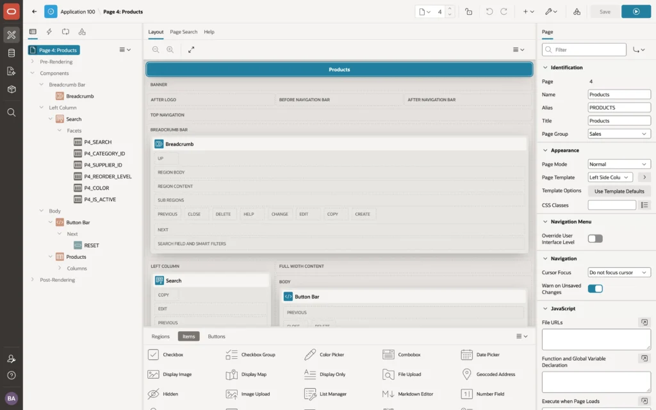
Task: Open gallery options hamburger menu
Action: (521, 336)
